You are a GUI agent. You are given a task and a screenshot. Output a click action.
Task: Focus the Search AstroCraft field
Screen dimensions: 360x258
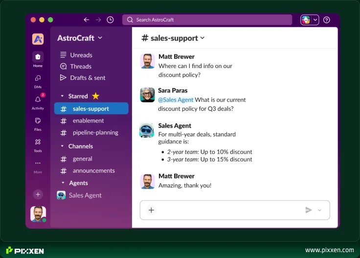[x=207, y=20]
